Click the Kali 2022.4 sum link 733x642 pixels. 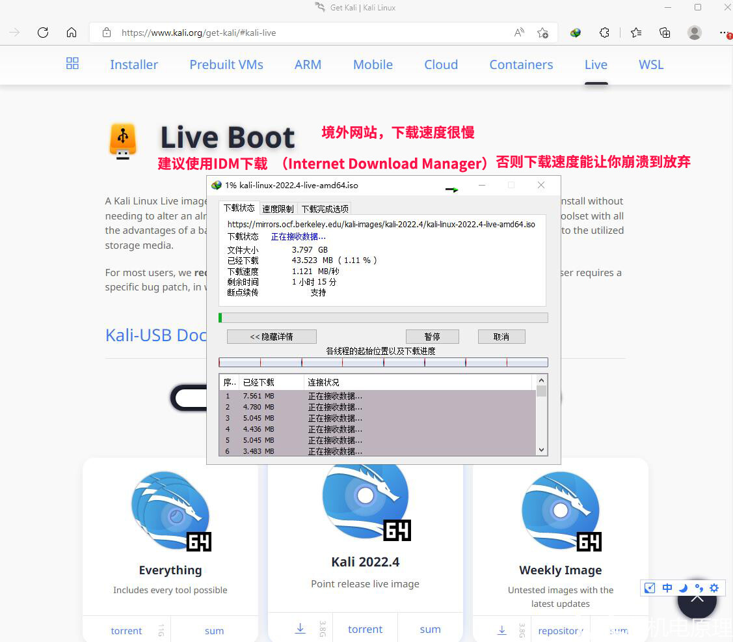[430, 630]
